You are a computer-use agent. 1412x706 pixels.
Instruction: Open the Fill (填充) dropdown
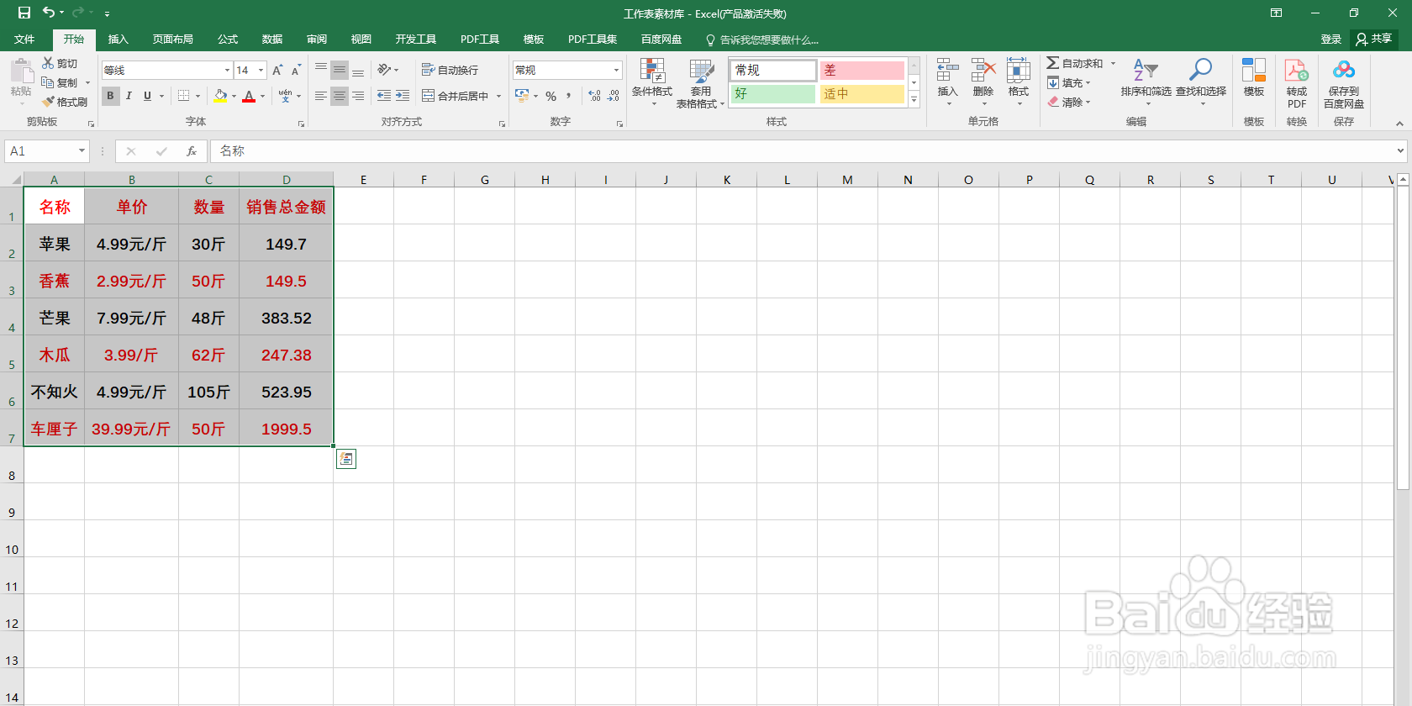(x=1069, y=82)
